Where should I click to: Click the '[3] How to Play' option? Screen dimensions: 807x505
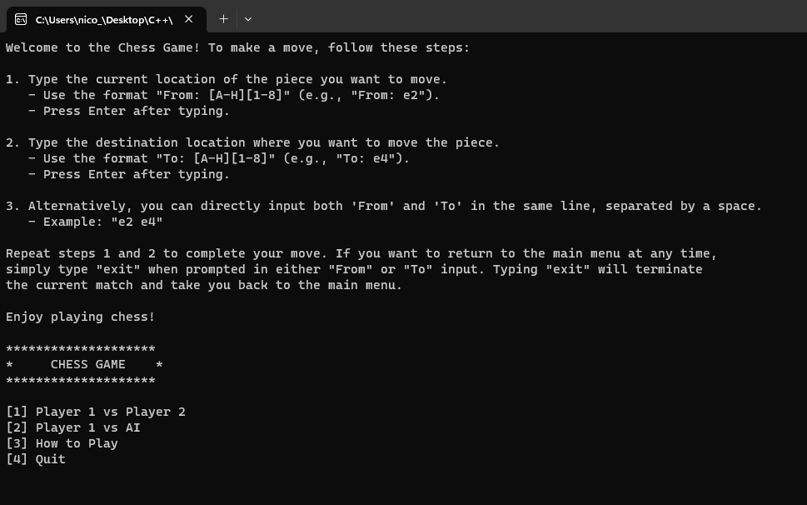point(62,443)
